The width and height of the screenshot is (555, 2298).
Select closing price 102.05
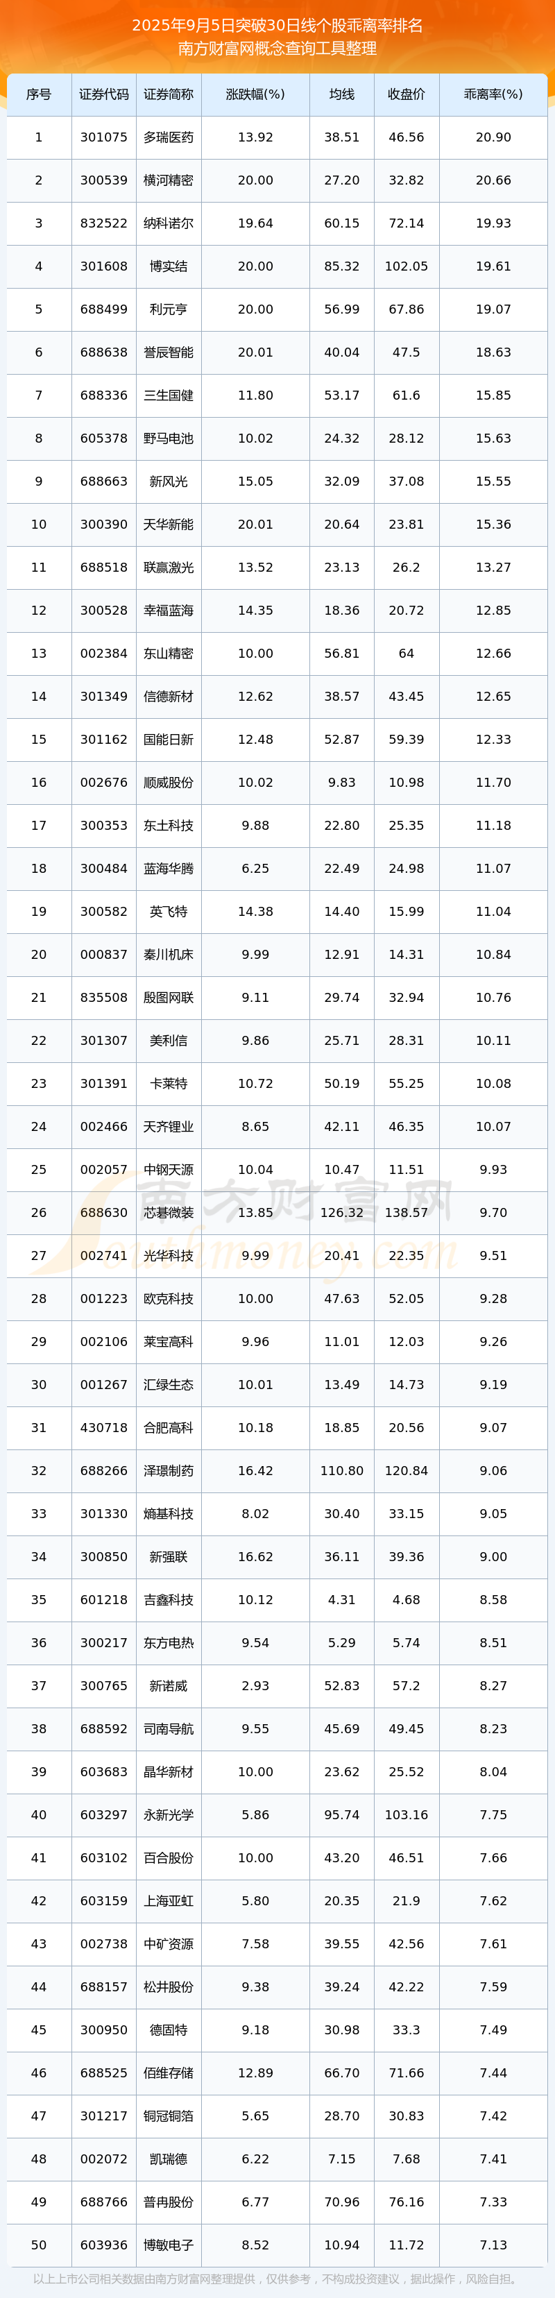pyautogui.click(x=406, y=266)
